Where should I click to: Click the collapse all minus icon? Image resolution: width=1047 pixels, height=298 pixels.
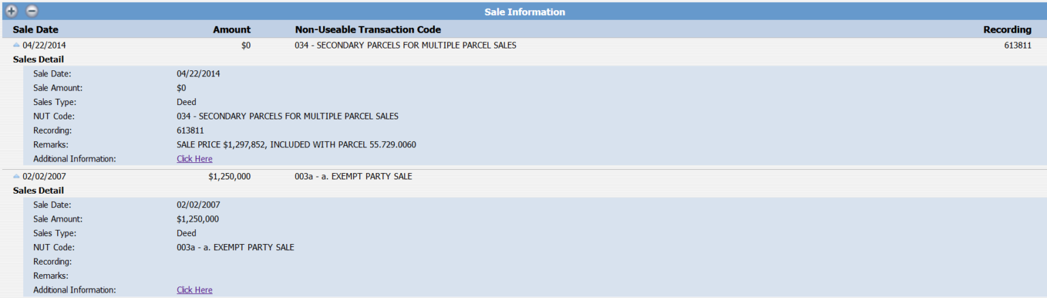[x=32, y=12]
